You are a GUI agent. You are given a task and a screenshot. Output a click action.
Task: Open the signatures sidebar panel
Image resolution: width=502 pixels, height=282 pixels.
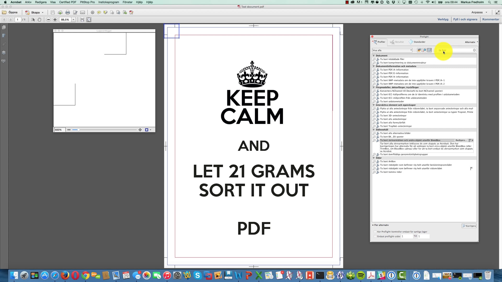[4, 61]
